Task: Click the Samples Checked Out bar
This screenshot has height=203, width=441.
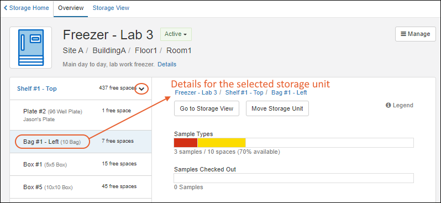Action: tap(293, 178)
